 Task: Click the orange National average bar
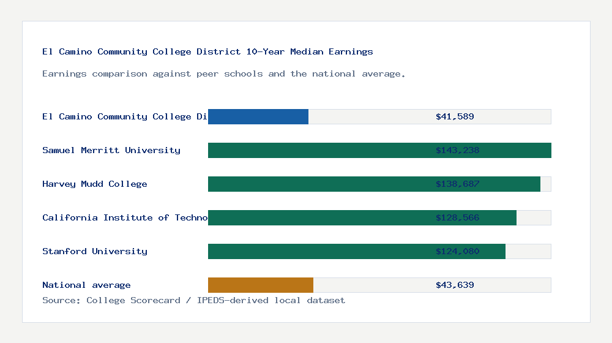(260, 285)
